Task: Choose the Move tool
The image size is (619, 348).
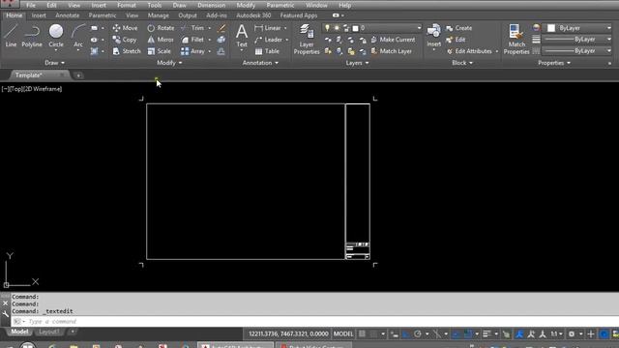Action: tap(125, 28)
